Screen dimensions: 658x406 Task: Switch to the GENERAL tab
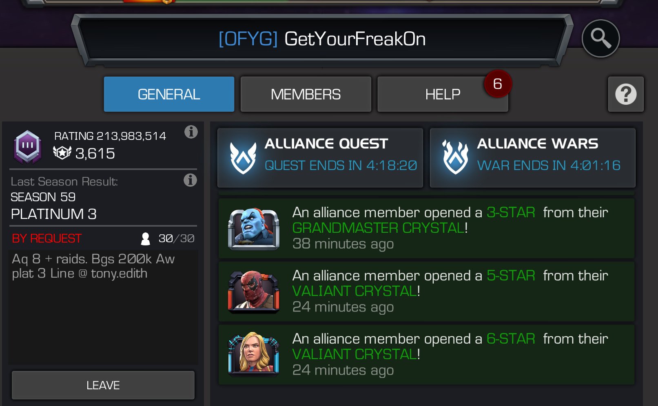pos(169,94)
